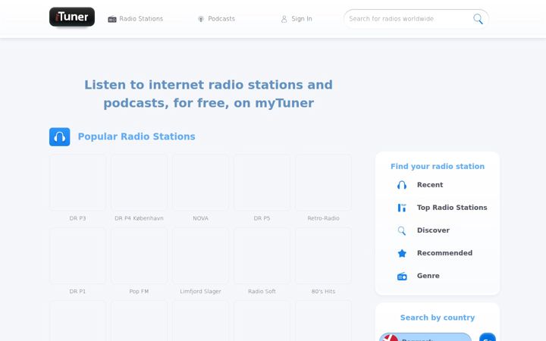Click the Popular Radio Stations heading

click(136, 136)
